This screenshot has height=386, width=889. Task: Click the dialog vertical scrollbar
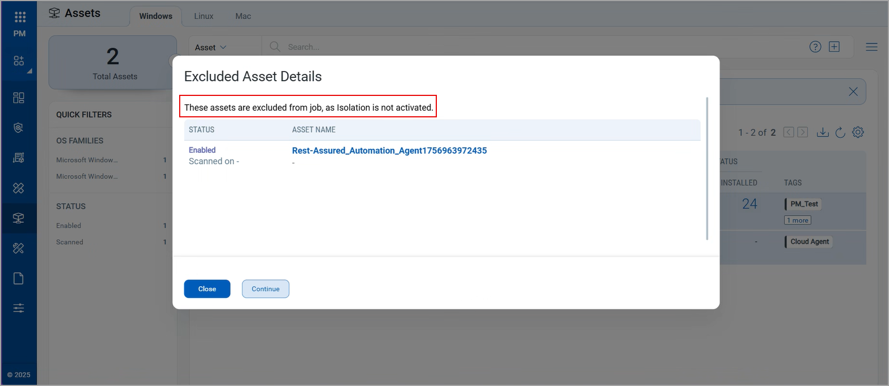coord(707,169)
